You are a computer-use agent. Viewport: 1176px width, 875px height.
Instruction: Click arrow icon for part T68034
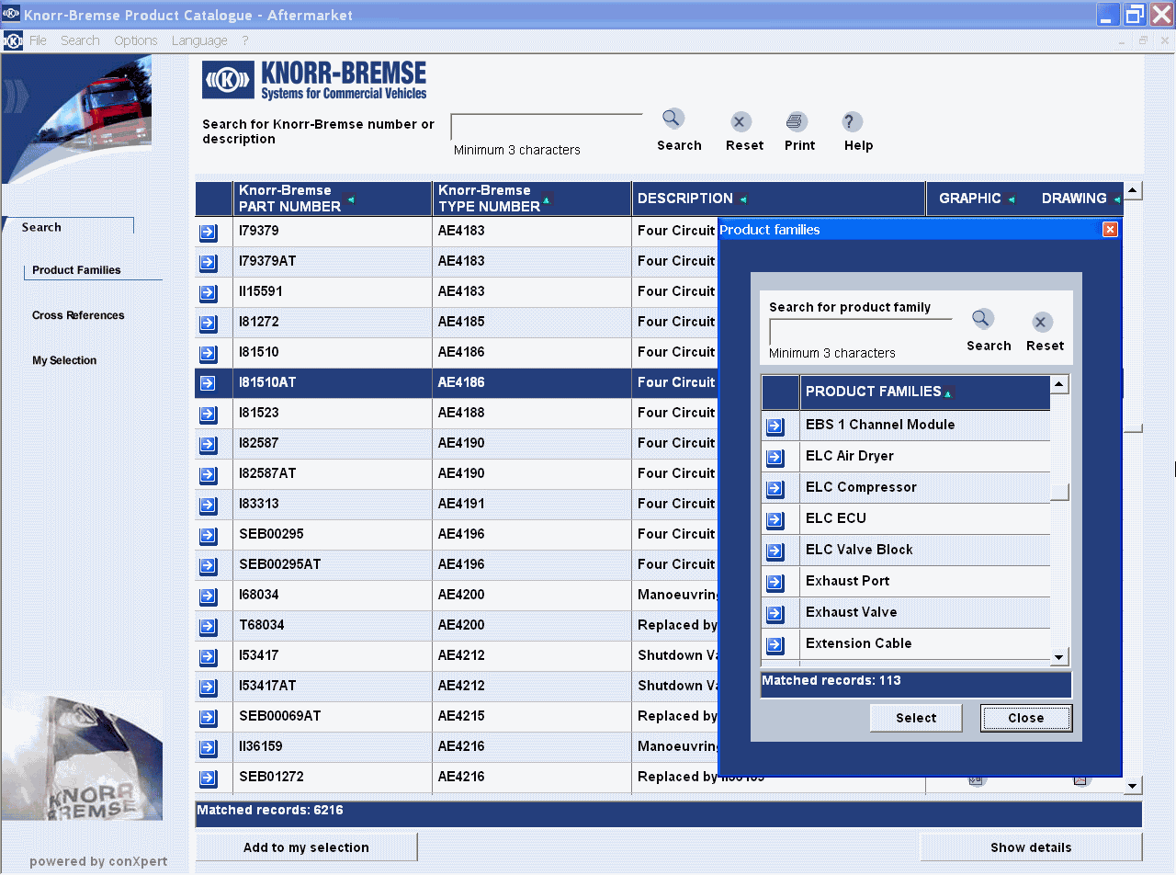pos(209,627)
